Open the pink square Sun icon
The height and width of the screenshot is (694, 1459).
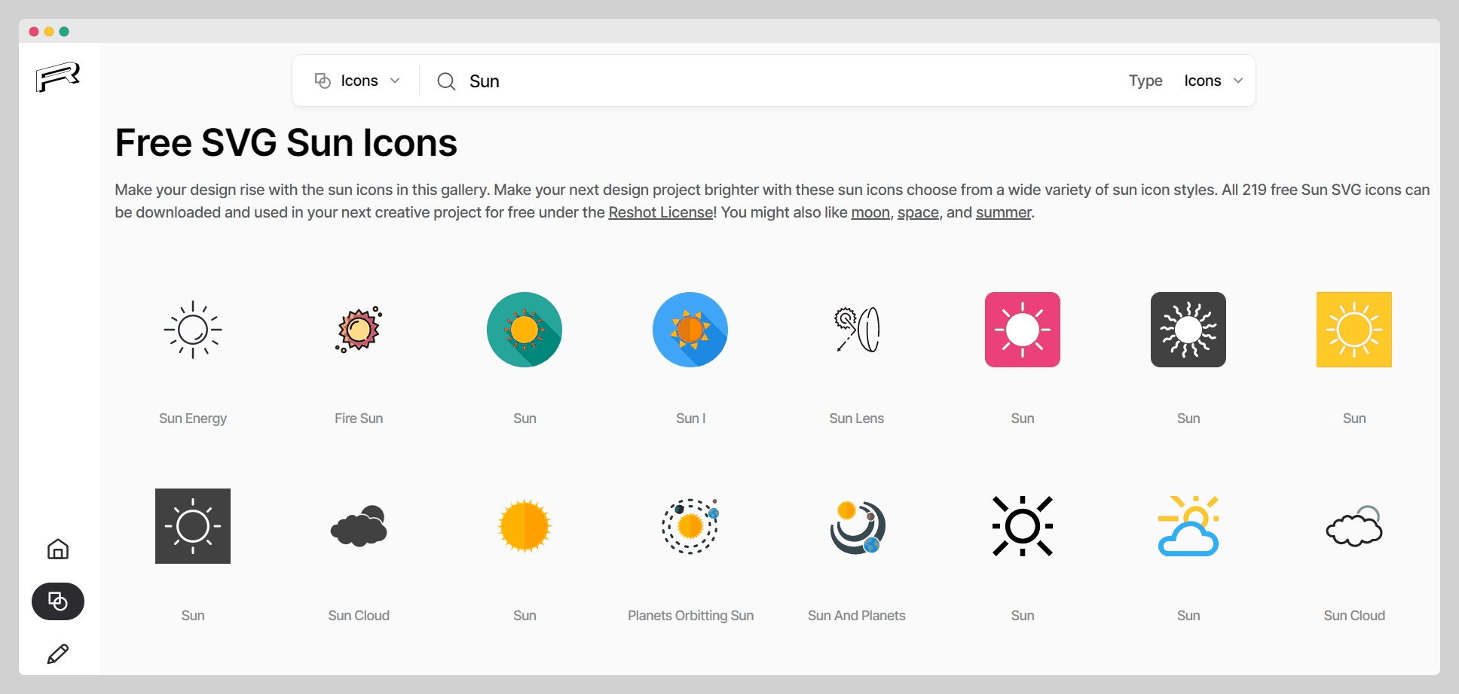tap(1023, 330)
